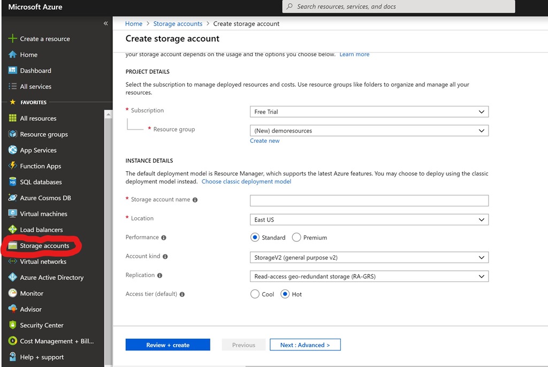Click the Previous button
The image size is (548, 367).
coord(243,345)
